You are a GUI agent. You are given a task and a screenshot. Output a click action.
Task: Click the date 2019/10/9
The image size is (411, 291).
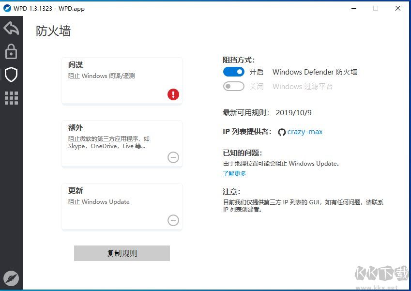coord(293,113)
